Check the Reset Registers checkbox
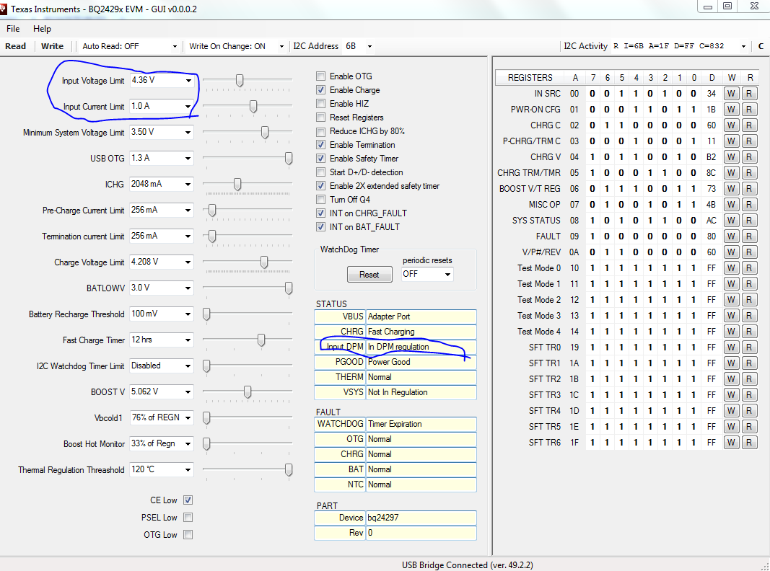This screenshot has width=770, height=571. [320, 118]
